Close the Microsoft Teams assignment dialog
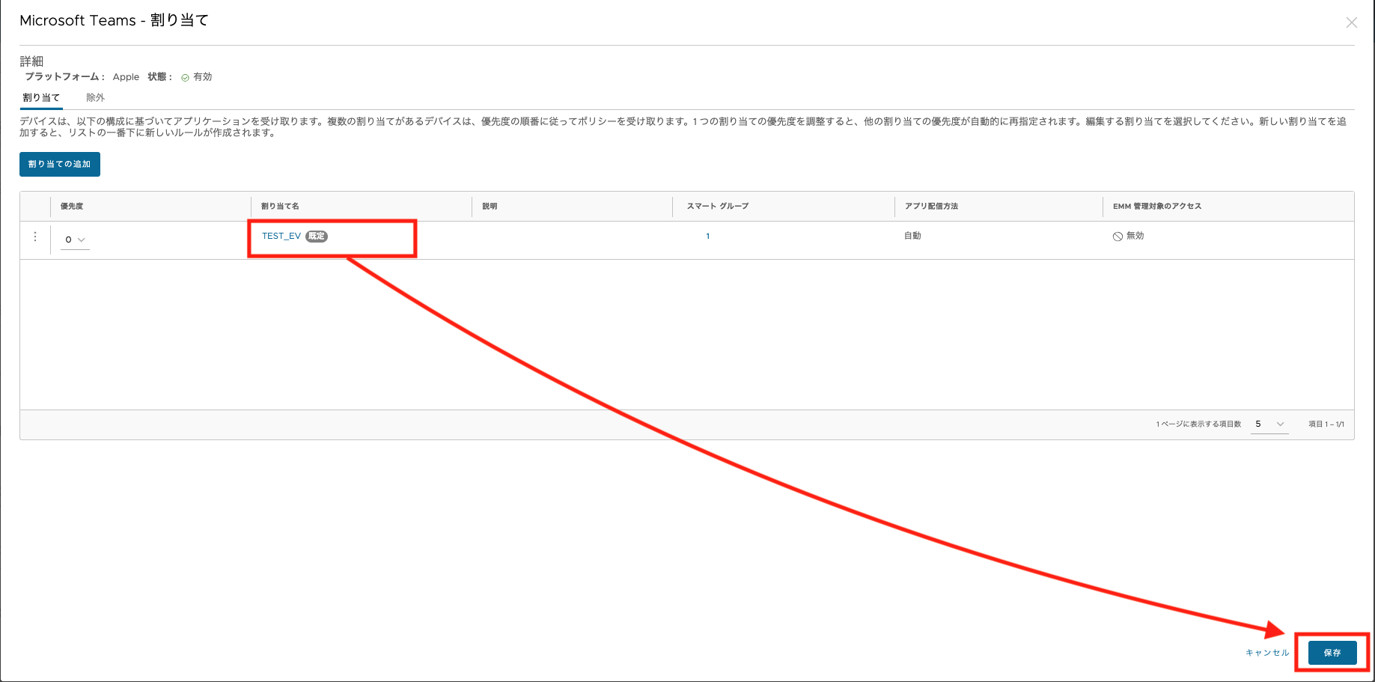 (x=1351, y=22)
